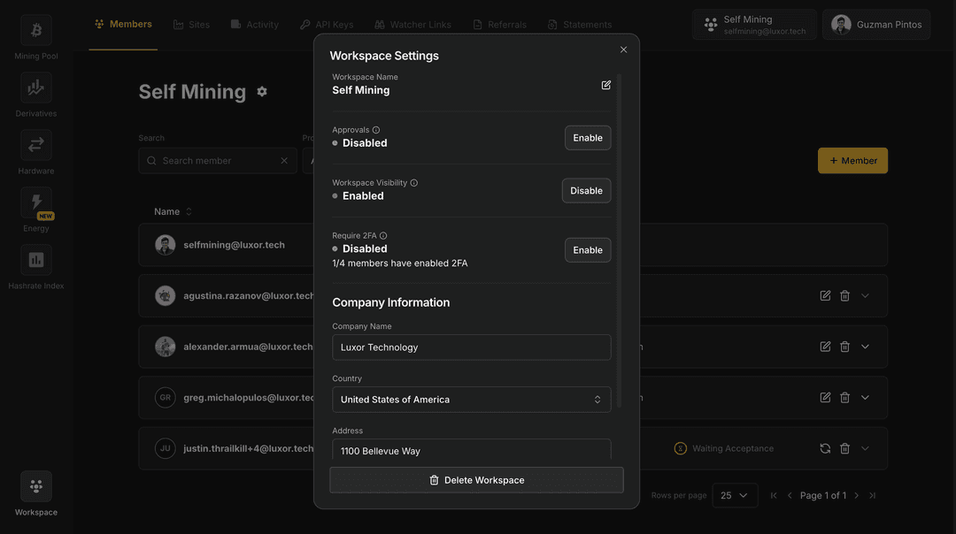Disable Workspace Visibility
This screenshot has width=956, height=534.
tap(586, 191)
